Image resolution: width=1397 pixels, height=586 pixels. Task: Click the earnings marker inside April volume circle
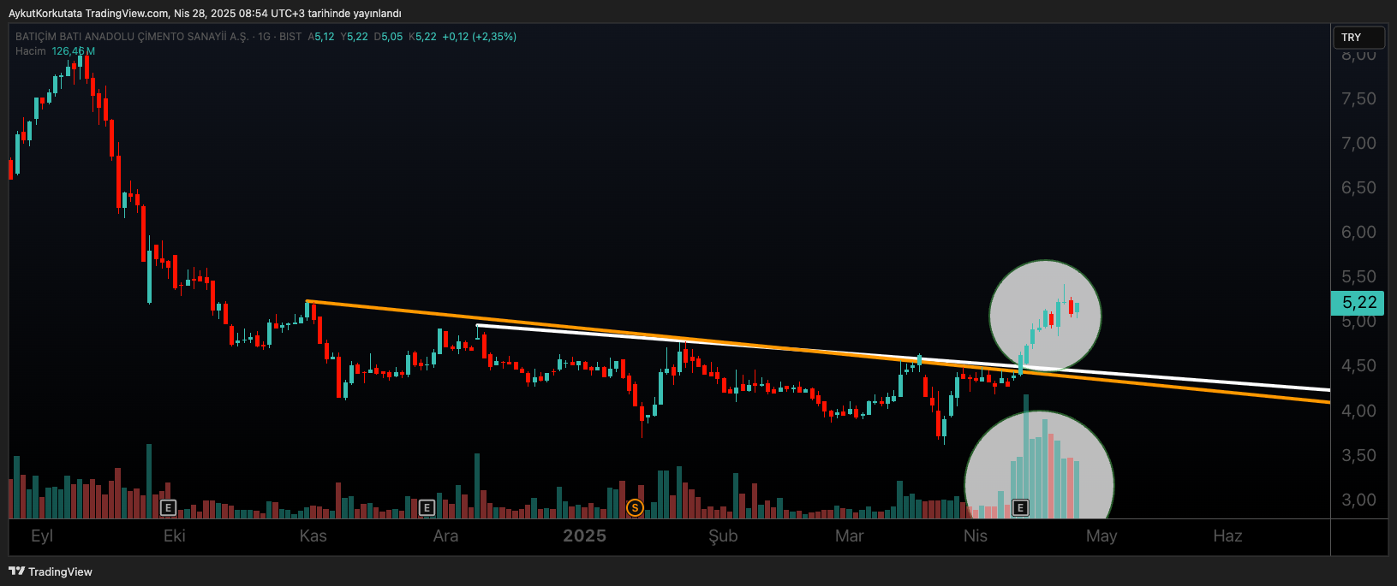coord(1020,508)
